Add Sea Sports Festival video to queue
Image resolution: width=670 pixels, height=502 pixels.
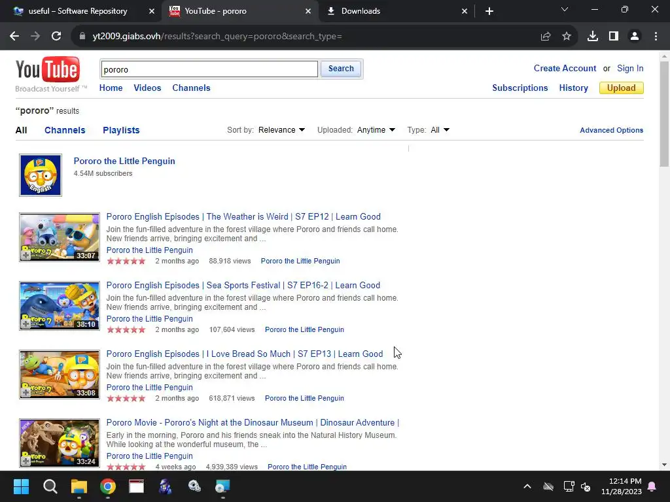26,324
